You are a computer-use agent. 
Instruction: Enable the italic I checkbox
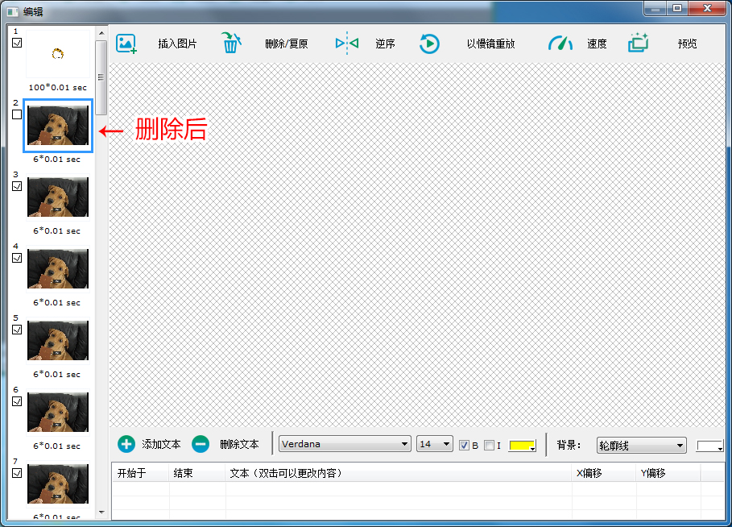pos(489,445)
